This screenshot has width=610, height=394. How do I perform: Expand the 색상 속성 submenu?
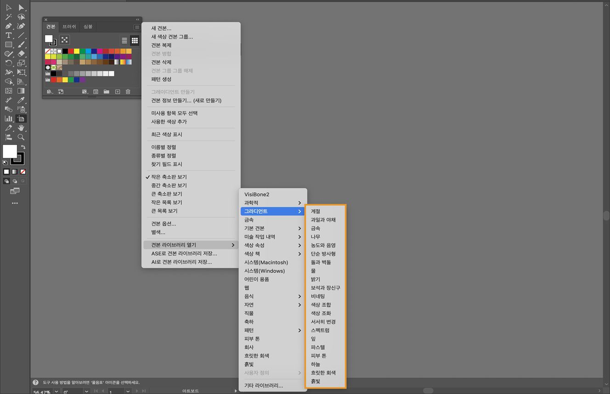[x=273, y=245]
